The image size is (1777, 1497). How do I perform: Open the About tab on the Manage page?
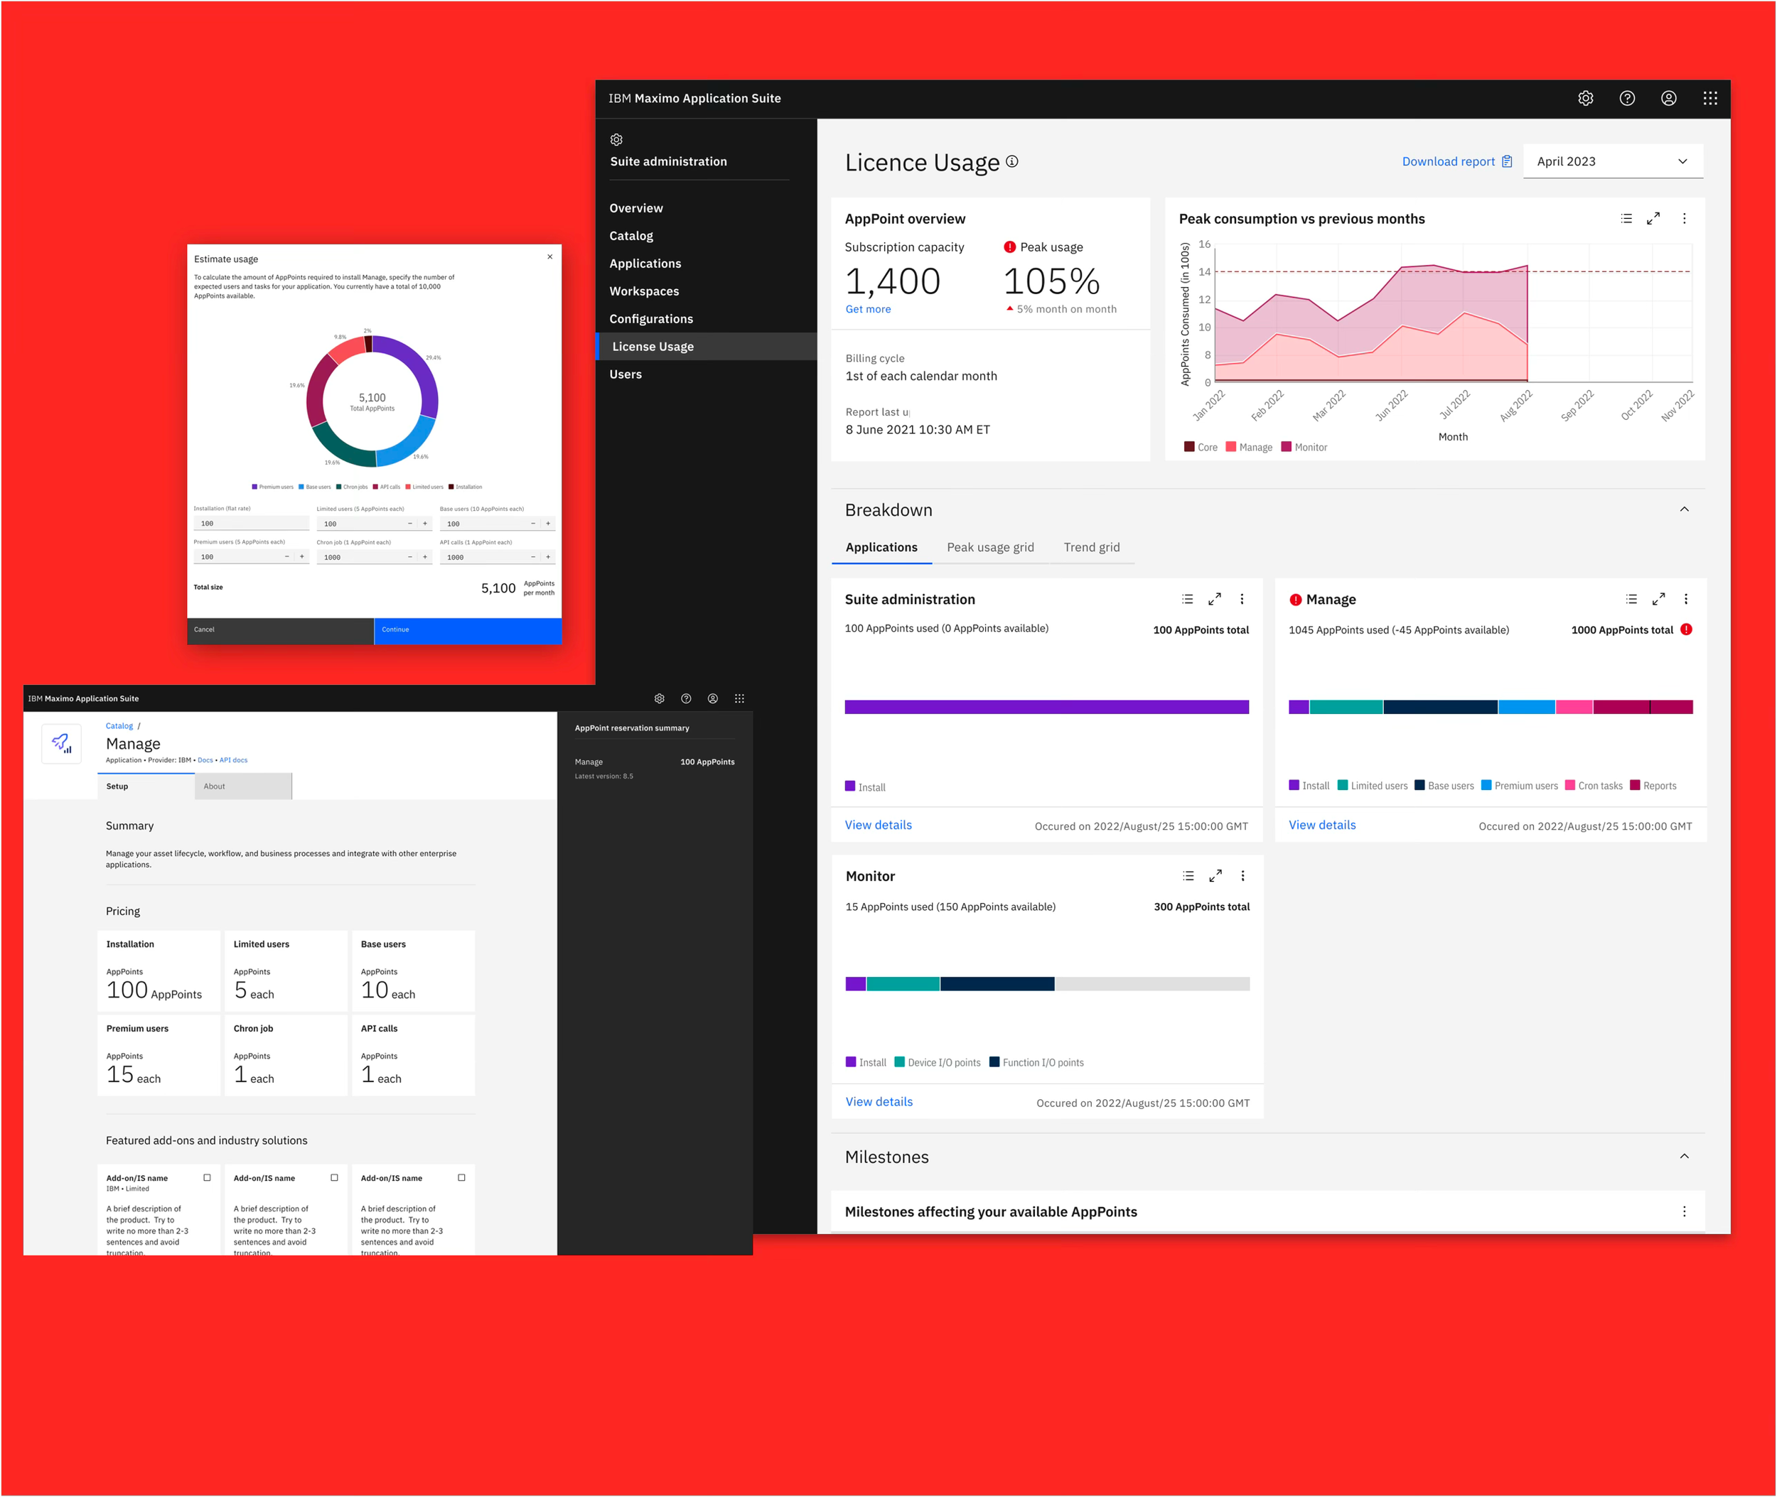[x=214, y=786]
